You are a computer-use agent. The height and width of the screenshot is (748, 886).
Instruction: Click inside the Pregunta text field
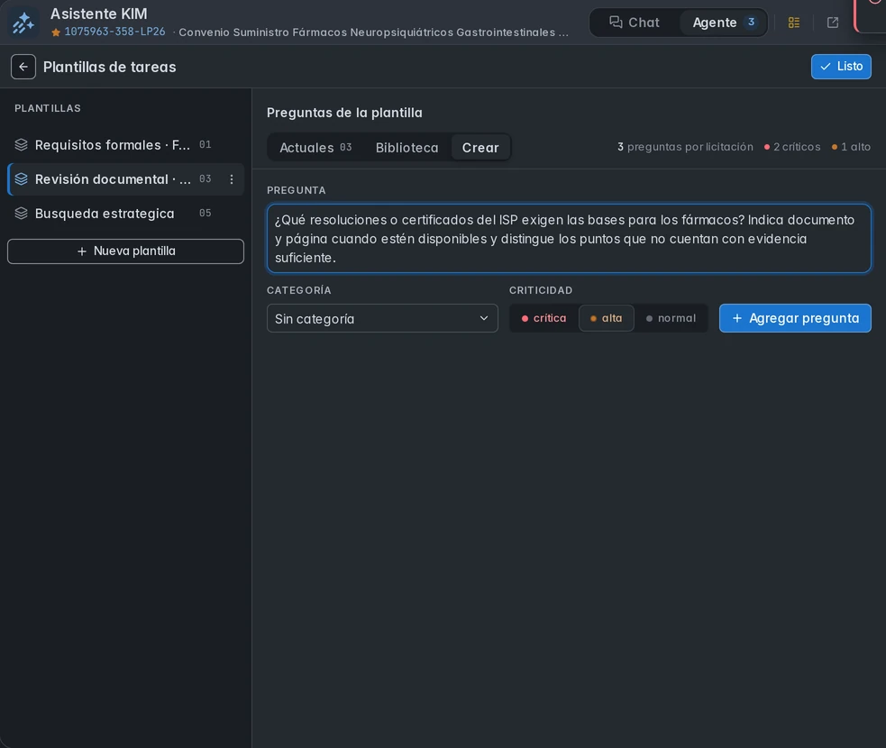point(569,239)
